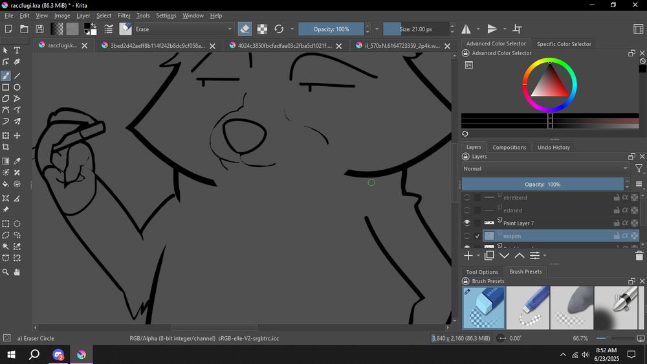Switch to the Tool Options tab
Screen dimensions: 647x364
pyautogui.click(x=482, y=272)
